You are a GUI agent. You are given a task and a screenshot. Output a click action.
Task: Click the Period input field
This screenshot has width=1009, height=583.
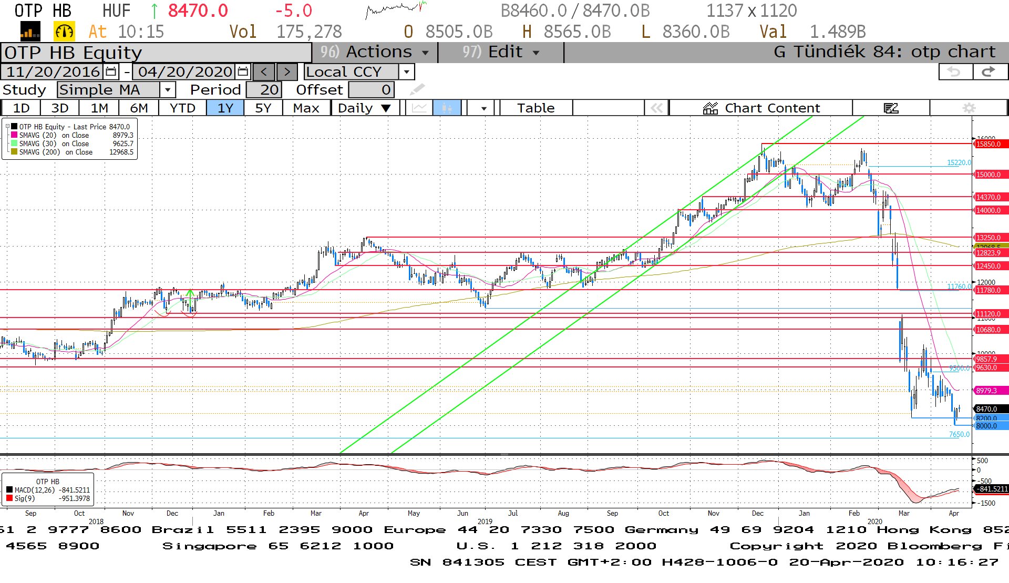click(x=264, y=89)
